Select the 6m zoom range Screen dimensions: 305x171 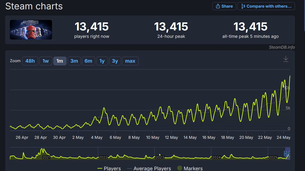pos(88,61)
